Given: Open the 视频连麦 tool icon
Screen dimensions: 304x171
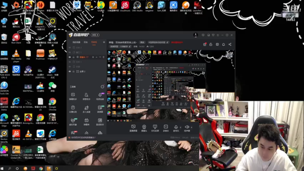Looking at the screenshot, I should pyautogui.click(x=100, y=96).
